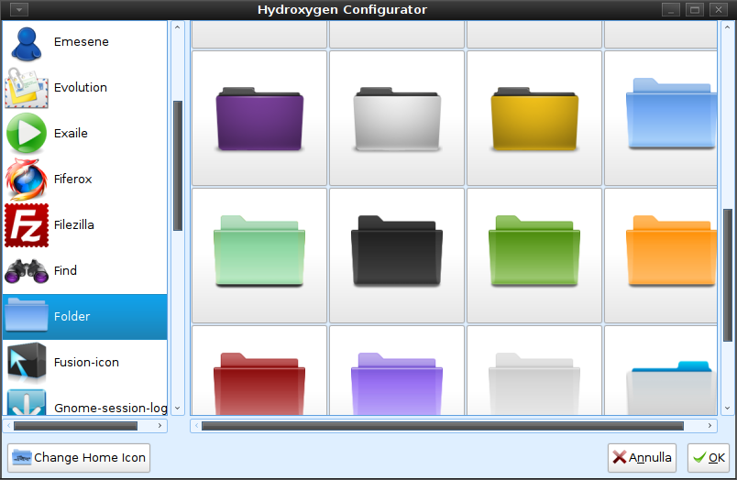Screen dimensions: 737x480
Task: Choose the pale white folder icon
Action: pos(534,384)
